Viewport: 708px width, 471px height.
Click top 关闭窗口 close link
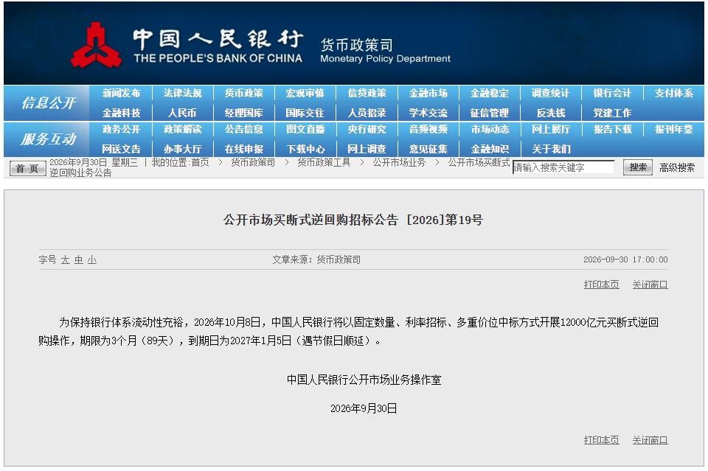[x=650, y=285]
